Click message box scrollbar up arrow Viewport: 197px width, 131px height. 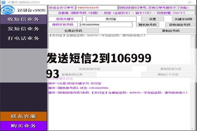point(192,36)
